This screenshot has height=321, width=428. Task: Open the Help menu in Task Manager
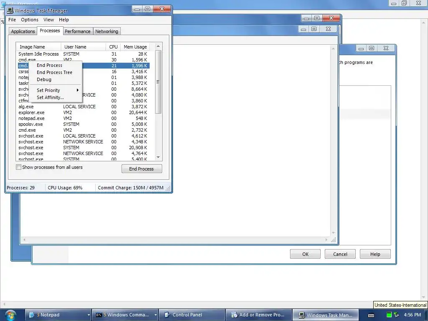coord(64,20)
